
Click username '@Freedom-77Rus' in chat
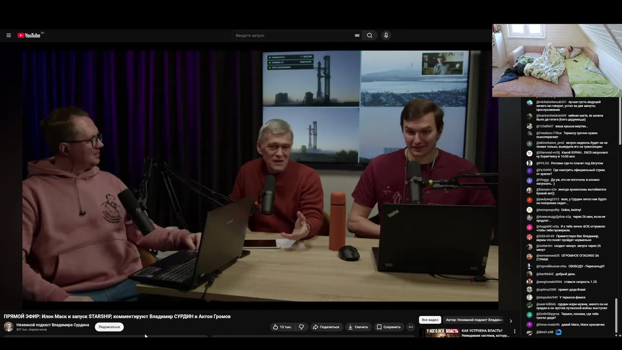pos(549,133)
